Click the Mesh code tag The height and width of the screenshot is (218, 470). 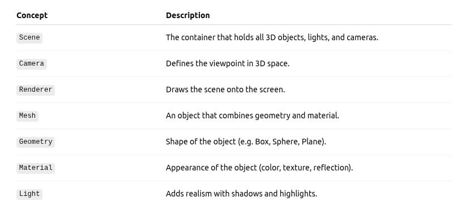point(27,116)
